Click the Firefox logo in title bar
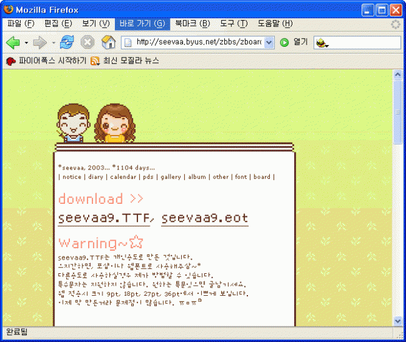Image resolution: width=406 pixels, height=342 pixels. point(9,9)
